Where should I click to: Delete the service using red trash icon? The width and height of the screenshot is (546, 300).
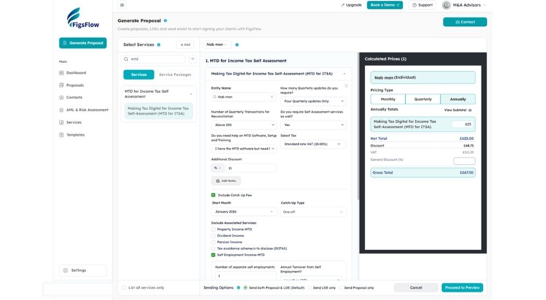(346, 86)
